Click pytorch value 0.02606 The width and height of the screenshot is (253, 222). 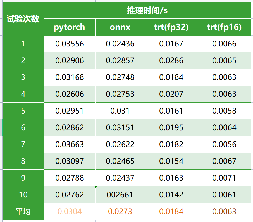(70, 94)
